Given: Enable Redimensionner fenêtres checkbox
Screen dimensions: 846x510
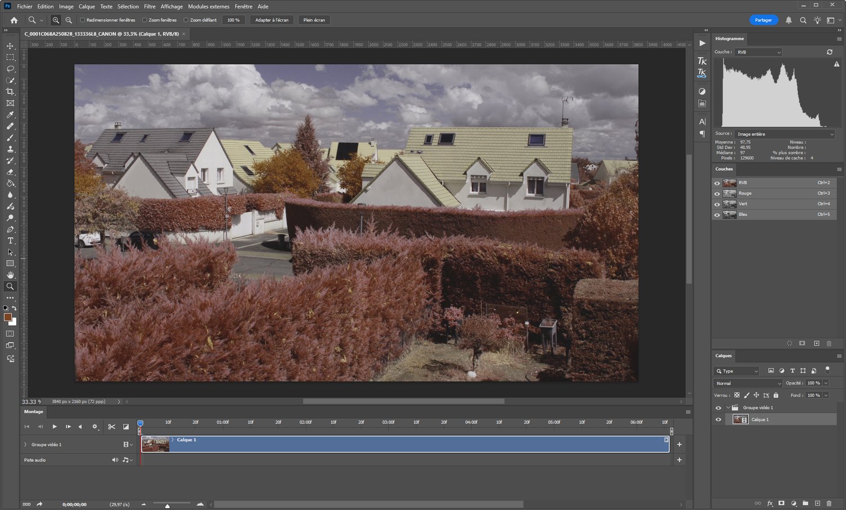Looking at the screenshot, I should (x=82, y=20).
